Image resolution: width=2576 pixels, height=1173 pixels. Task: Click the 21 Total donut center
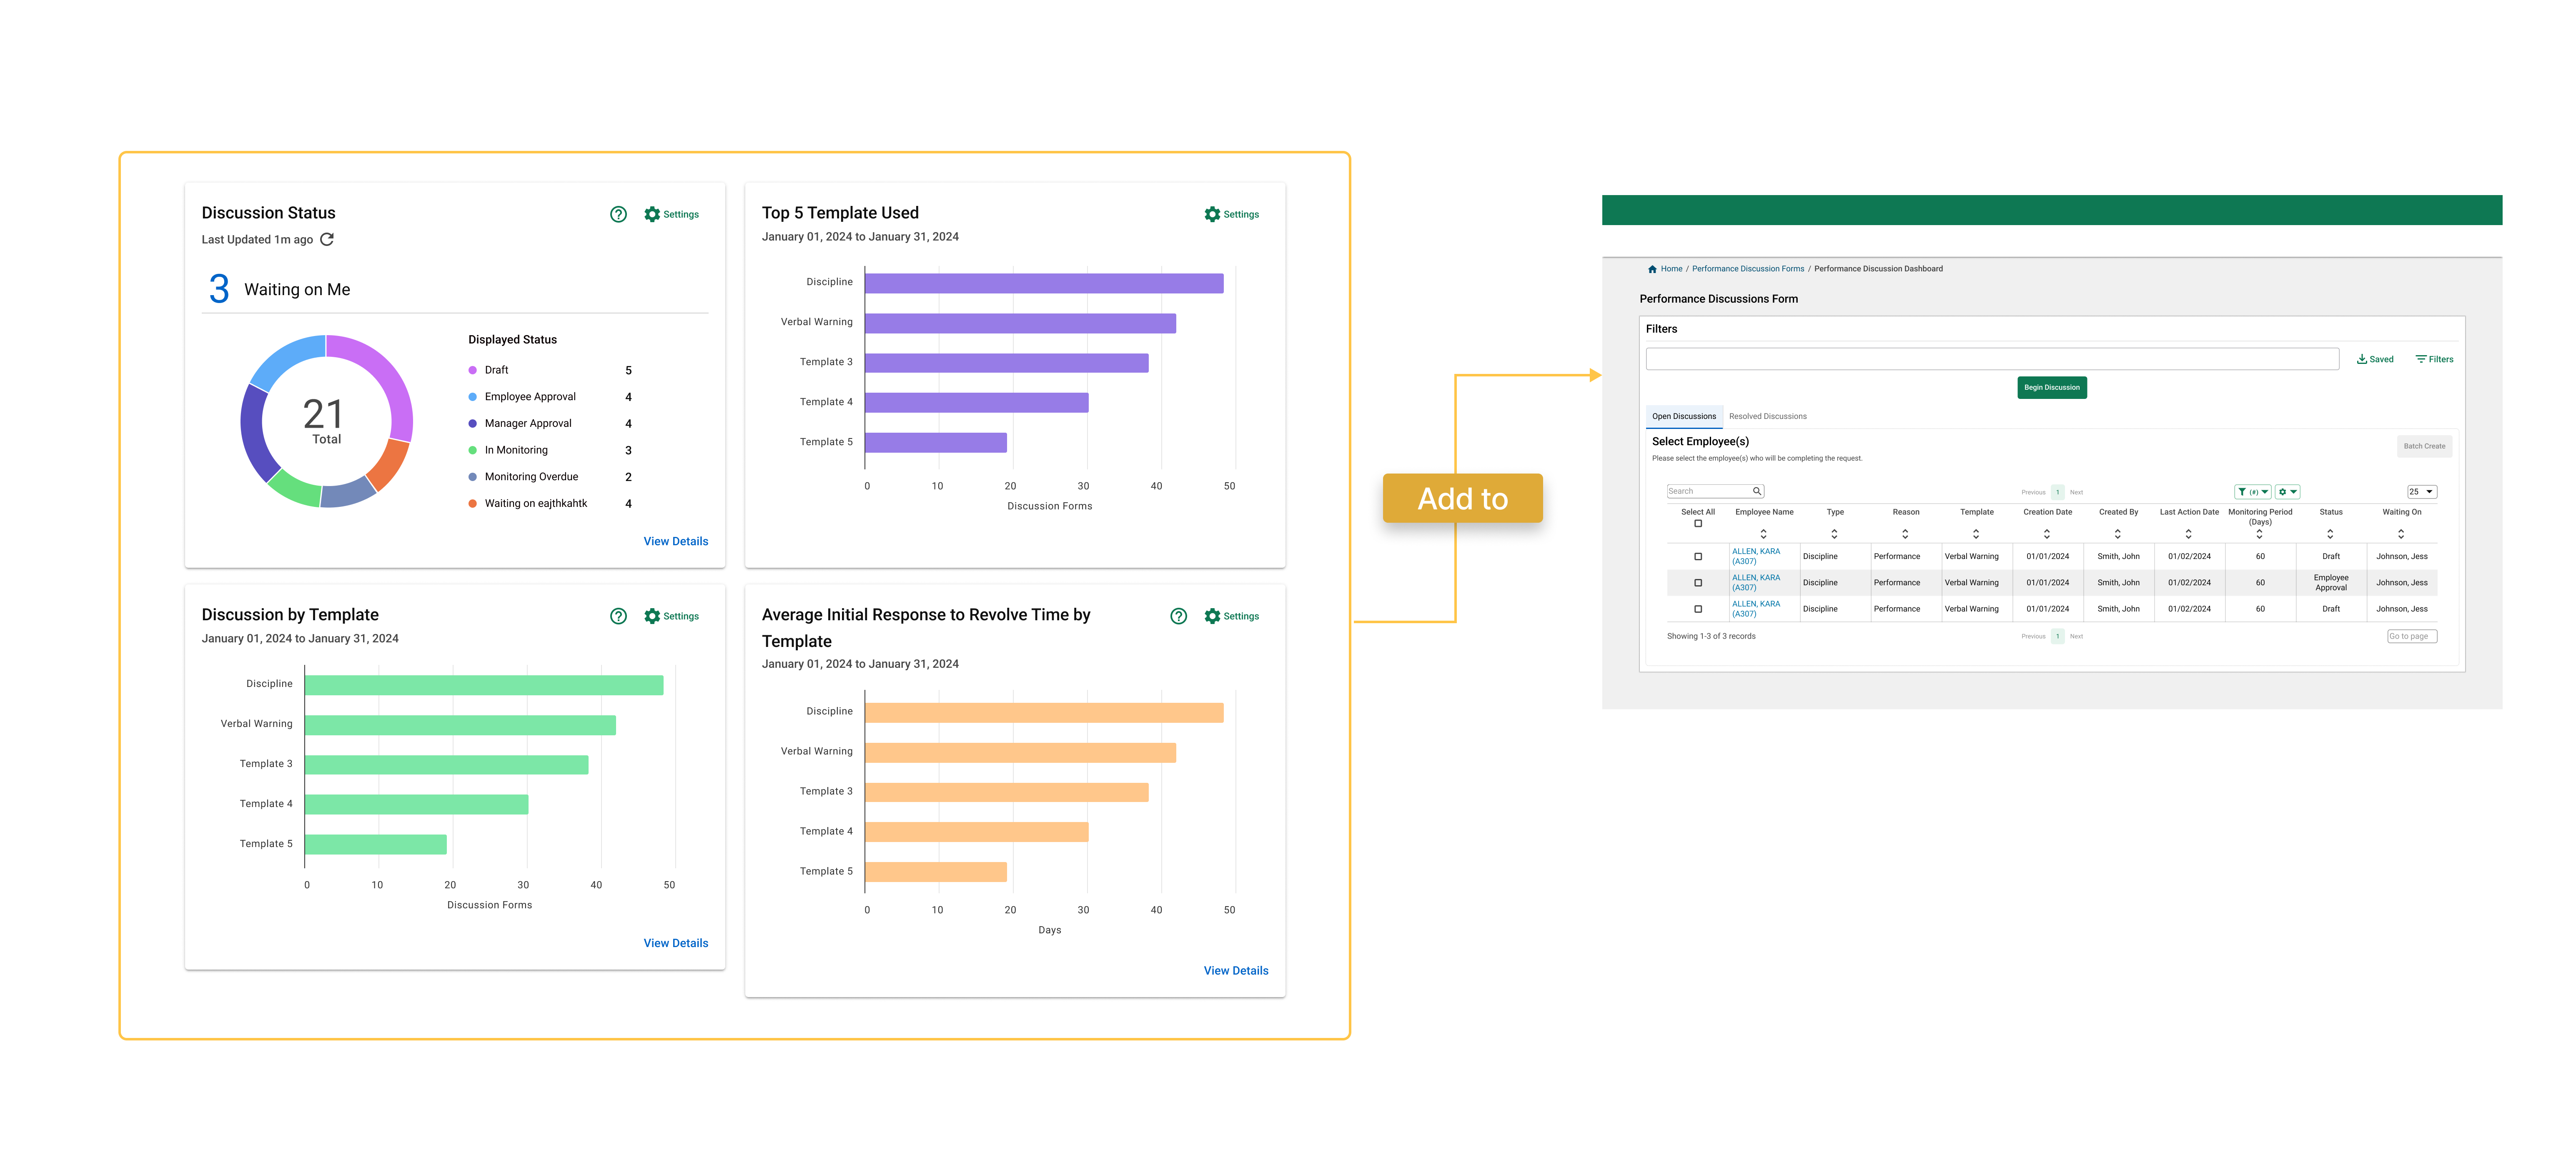pyautogui.click(x=326, y=421)
